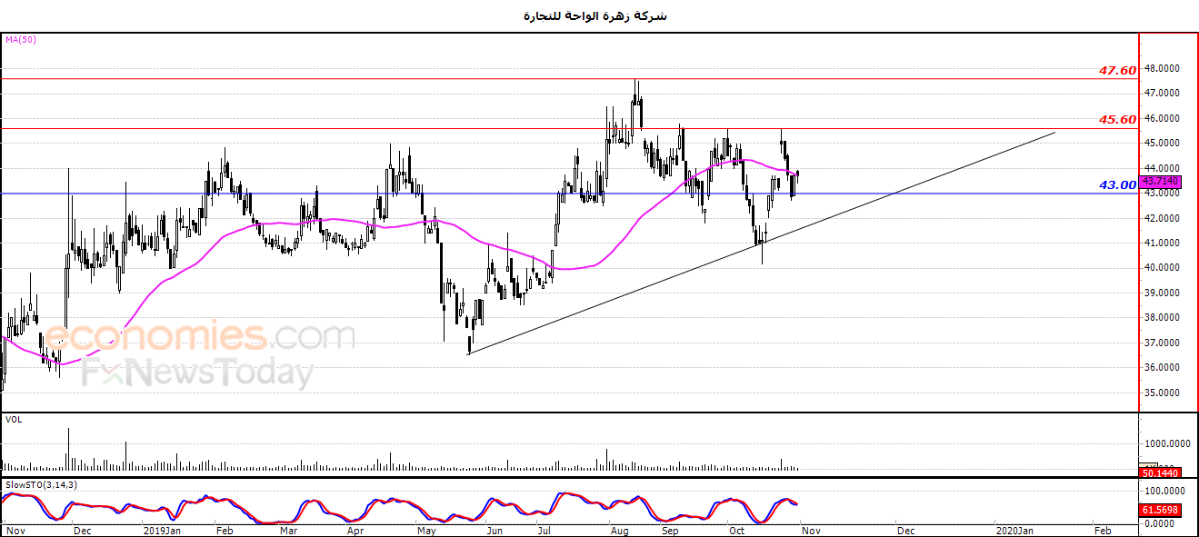Click the blue 43.00 support label
Viewport: 1199px width, 537px height.
tap(1117, 184)
